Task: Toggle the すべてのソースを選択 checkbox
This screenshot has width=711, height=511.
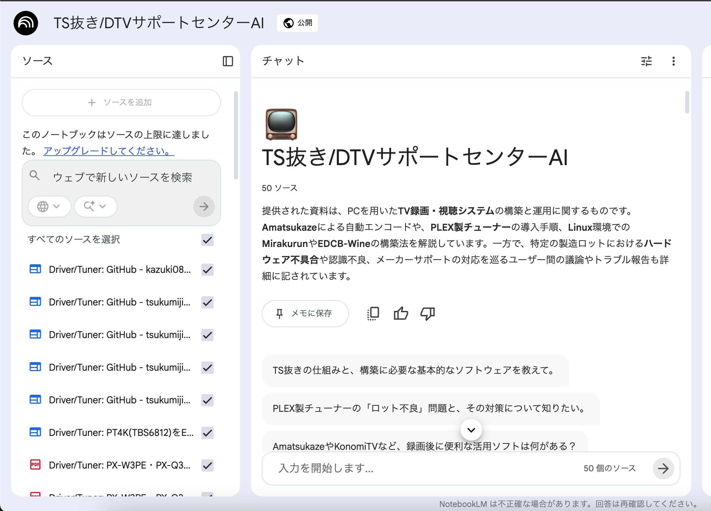Action: point(207,240)
